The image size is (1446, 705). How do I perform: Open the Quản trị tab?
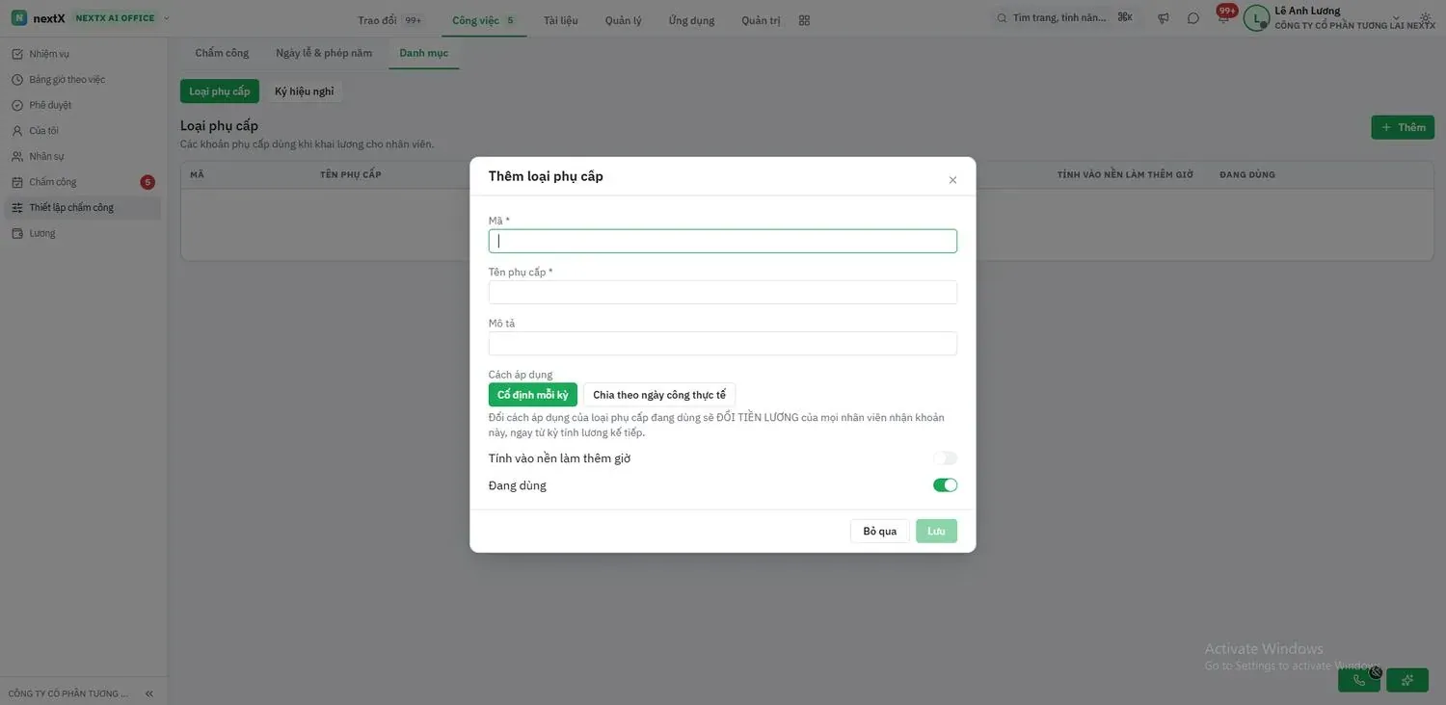coord(762,19)
